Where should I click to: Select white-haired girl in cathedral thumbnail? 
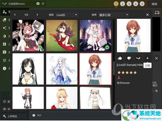click(x=95, y=36)
